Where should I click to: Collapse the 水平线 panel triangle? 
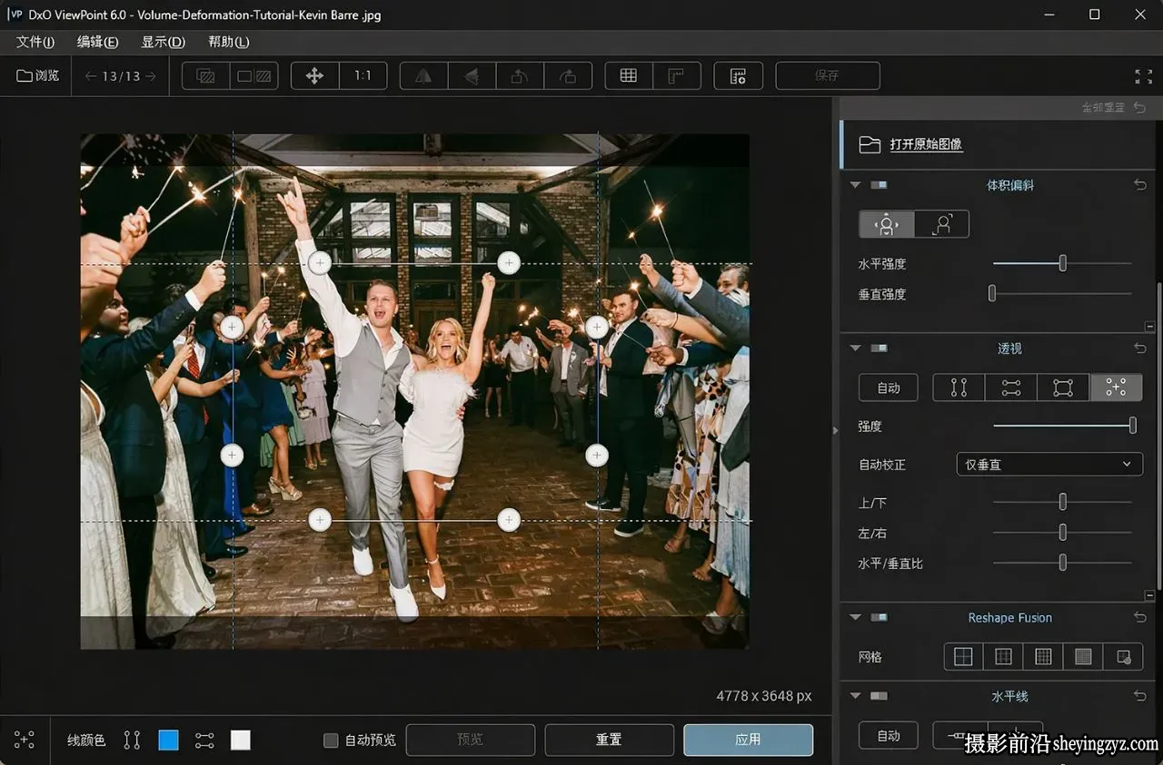(855, 696)
